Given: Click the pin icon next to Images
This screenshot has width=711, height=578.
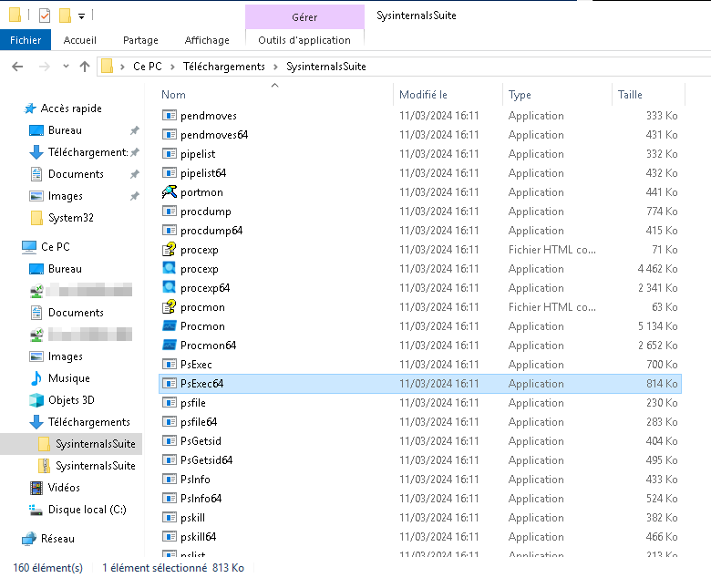Looking at the screenshot, I should pyautogui.click(x=135, y=196).
